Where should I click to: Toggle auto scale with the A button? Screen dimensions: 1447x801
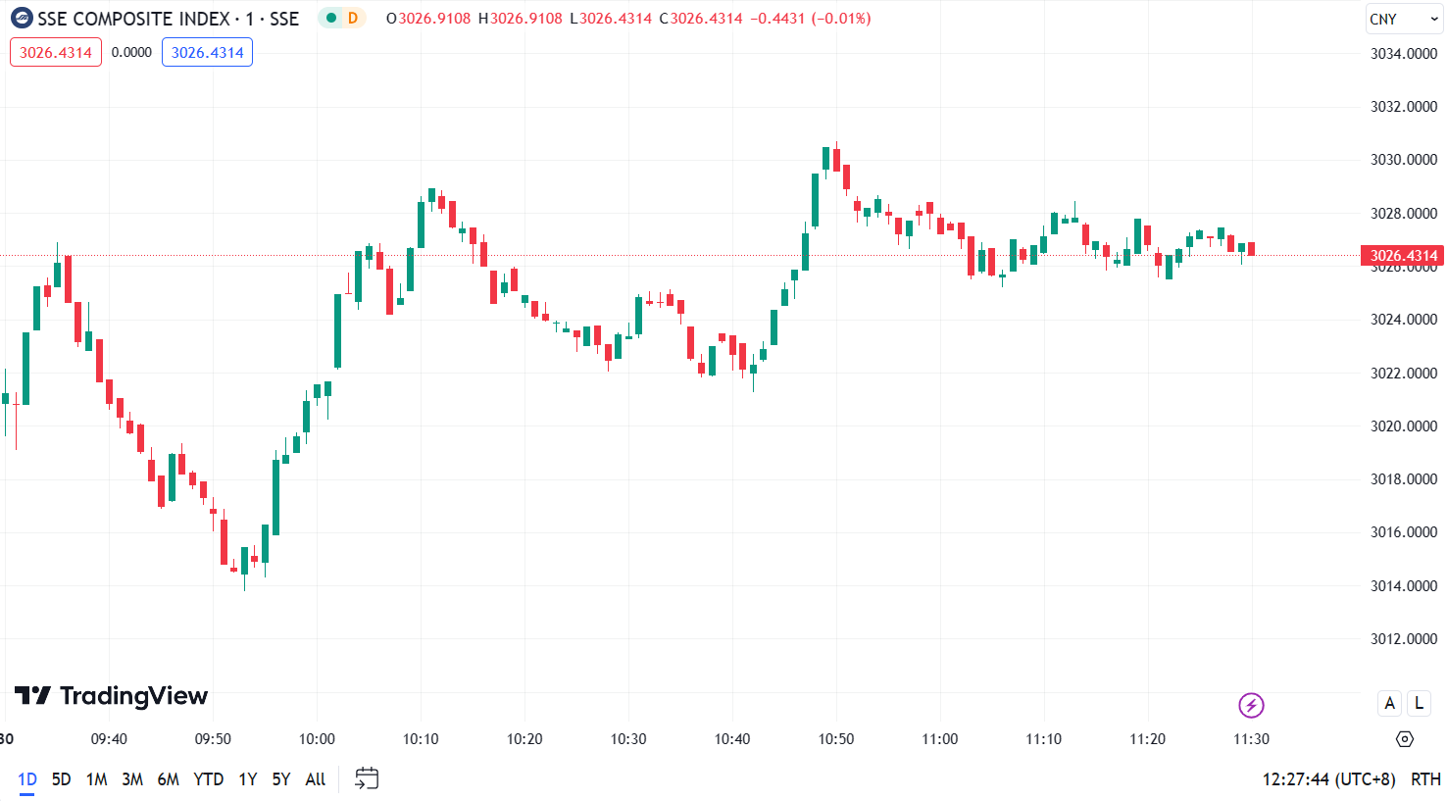click(1389, 703)
